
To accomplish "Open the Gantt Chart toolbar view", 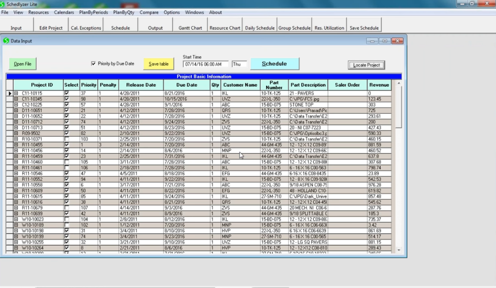I will click(x=190, y=28).
